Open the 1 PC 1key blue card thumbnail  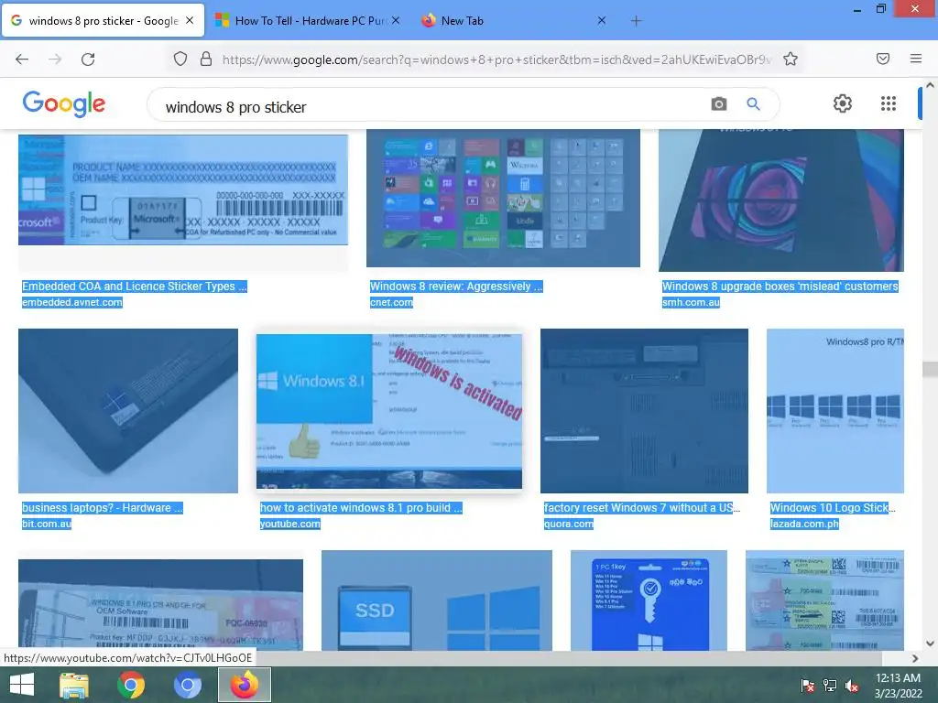pos(649,600)
